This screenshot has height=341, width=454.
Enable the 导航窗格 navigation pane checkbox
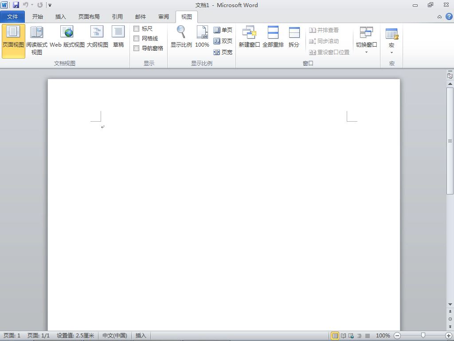(137, 48)
